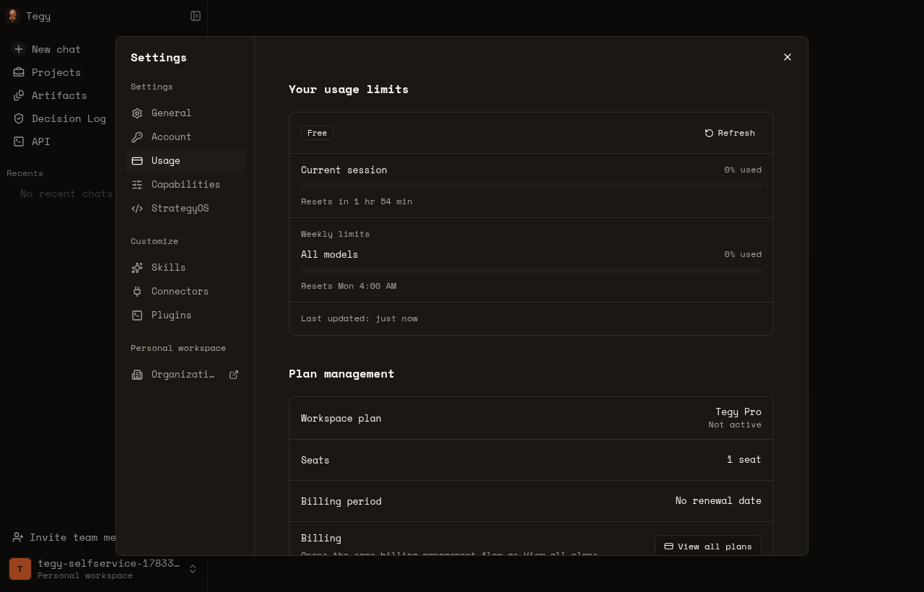
Task: Click the 'Billing period' row label
Action: tap(341, 501)
